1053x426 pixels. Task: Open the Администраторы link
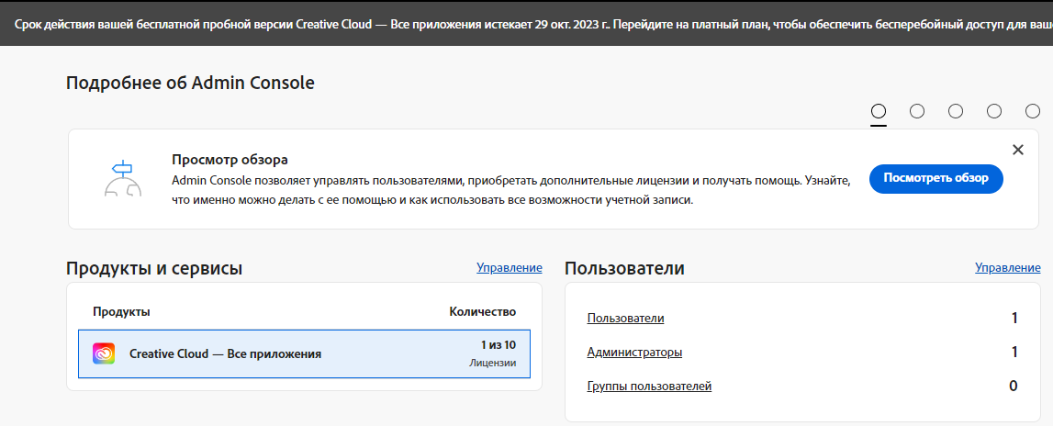point(634,353)
